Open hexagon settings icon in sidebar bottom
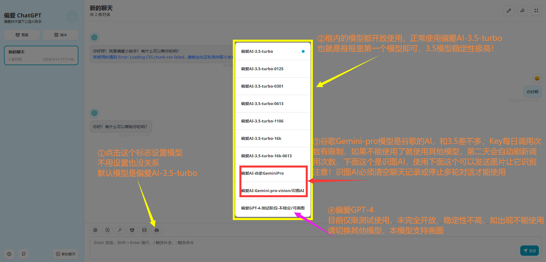This screenshot has height=262, width=546. pyautogui.click(x=9, y=254)
